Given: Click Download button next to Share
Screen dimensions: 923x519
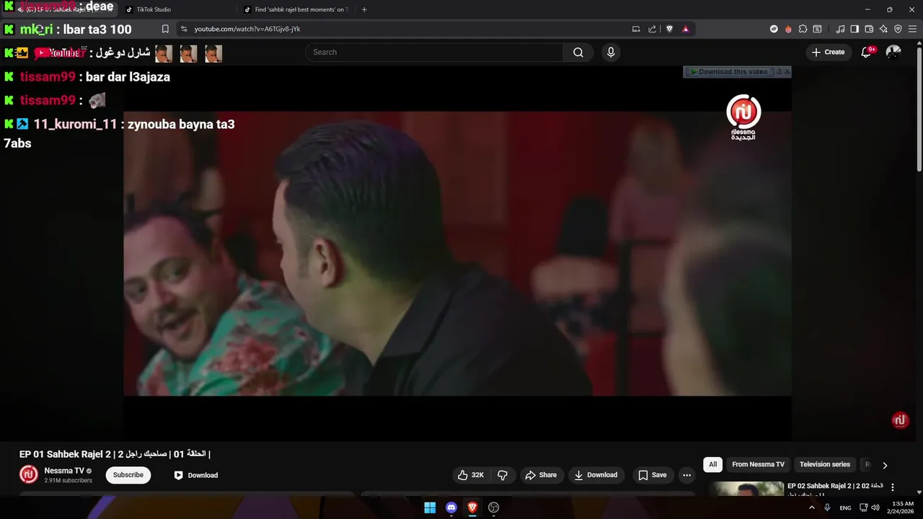Looking at the screenshot, I should [x=596, y=475].
